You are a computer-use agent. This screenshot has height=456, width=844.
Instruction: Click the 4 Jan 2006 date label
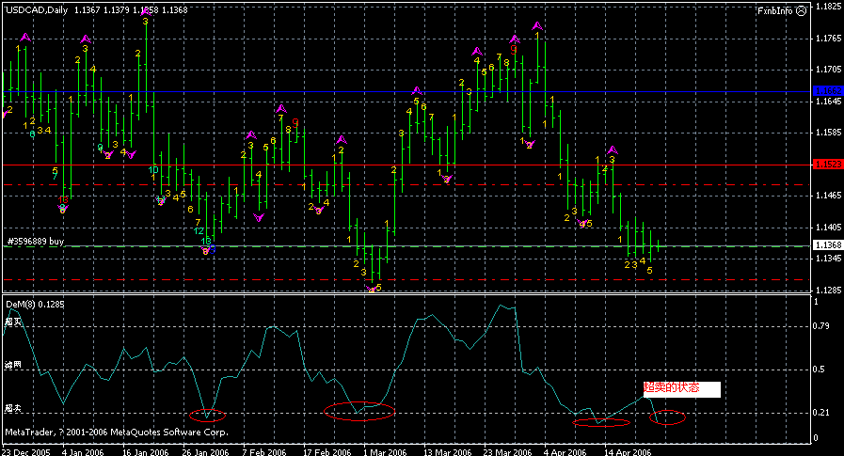pos(84,451)
